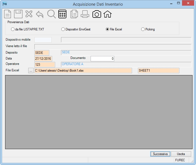Click the SHEET1 sheet name field
The width and height of the screenshot is (196, 165).
[159, 71]
